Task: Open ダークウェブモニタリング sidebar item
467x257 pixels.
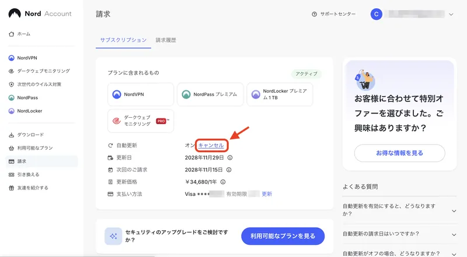Action: [43, 71]
